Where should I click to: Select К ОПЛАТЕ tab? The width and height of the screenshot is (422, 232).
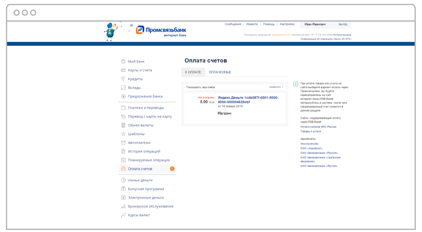(x=193, y=72)
